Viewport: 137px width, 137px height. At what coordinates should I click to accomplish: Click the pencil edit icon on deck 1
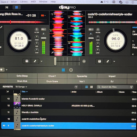click(x=1, y=27)
